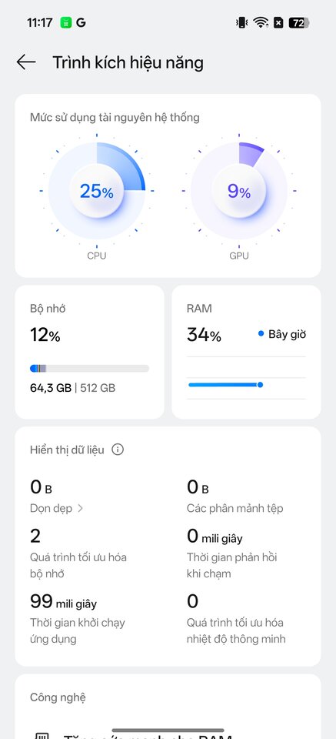Open the Bộ nhớ storage card
The height and width of the screenshot is (739, 336).
89,352
